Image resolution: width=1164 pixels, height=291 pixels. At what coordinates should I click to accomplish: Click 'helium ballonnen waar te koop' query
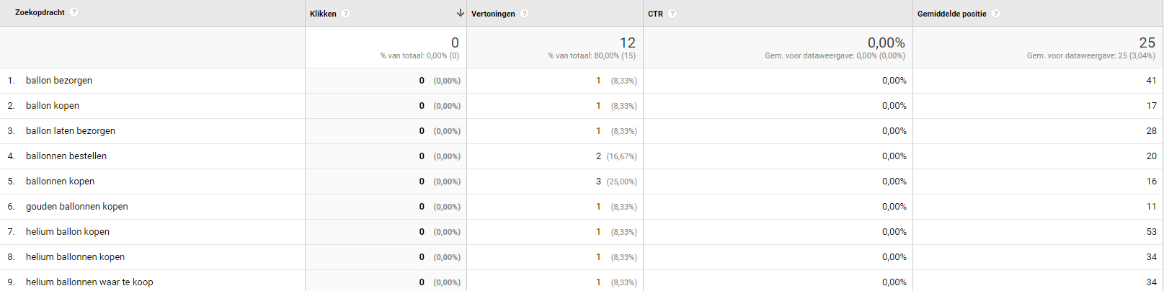click(89, 282)
